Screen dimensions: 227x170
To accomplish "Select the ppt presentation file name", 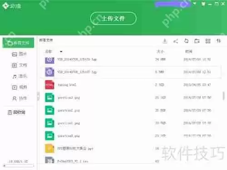I will 75,148.
